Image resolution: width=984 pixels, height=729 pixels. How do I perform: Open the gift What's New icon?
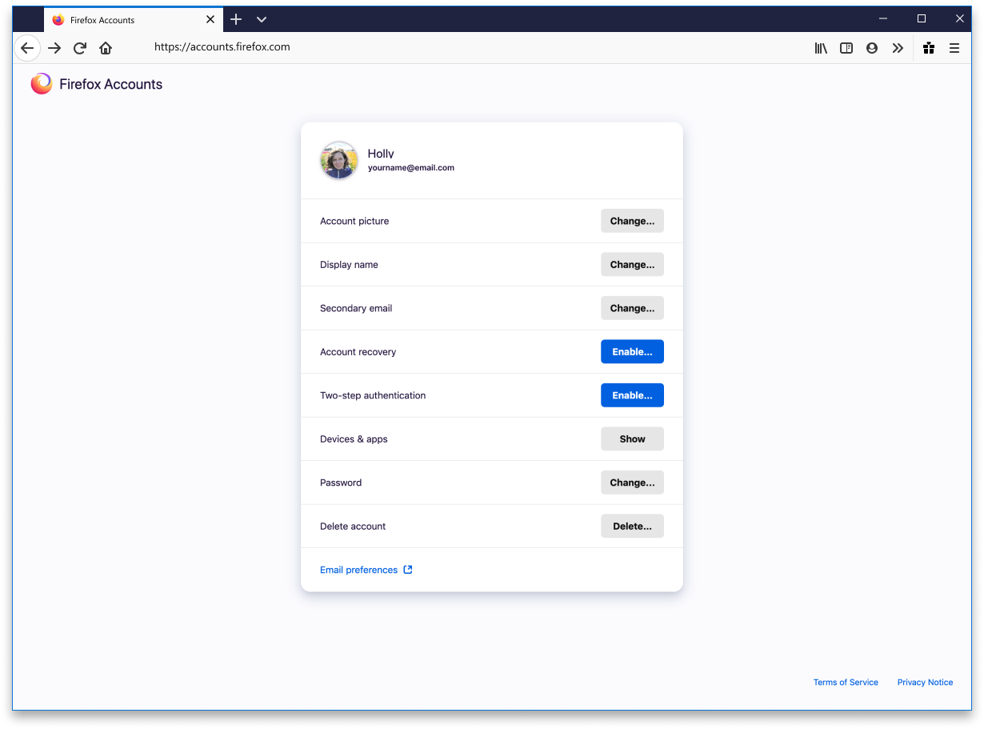(929, 48)
